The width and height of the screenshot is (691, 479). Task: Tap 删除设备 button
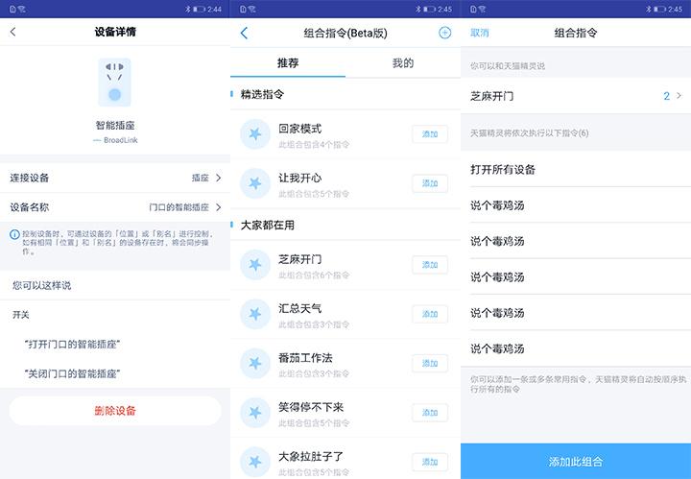(115, 411)
